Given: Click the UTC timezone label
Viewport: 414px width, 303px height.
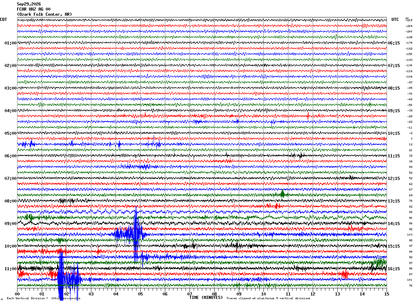Looking at the screenshot, I should 395,19.
